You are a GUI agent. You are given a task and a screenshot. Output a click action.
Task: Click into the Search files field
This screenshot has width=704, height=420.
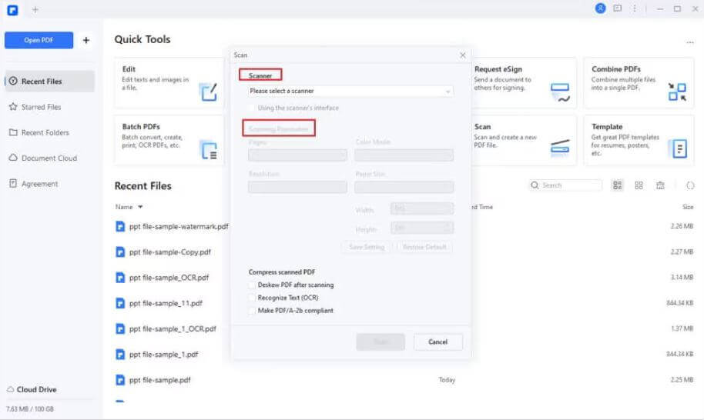click(x=570, y=185)
